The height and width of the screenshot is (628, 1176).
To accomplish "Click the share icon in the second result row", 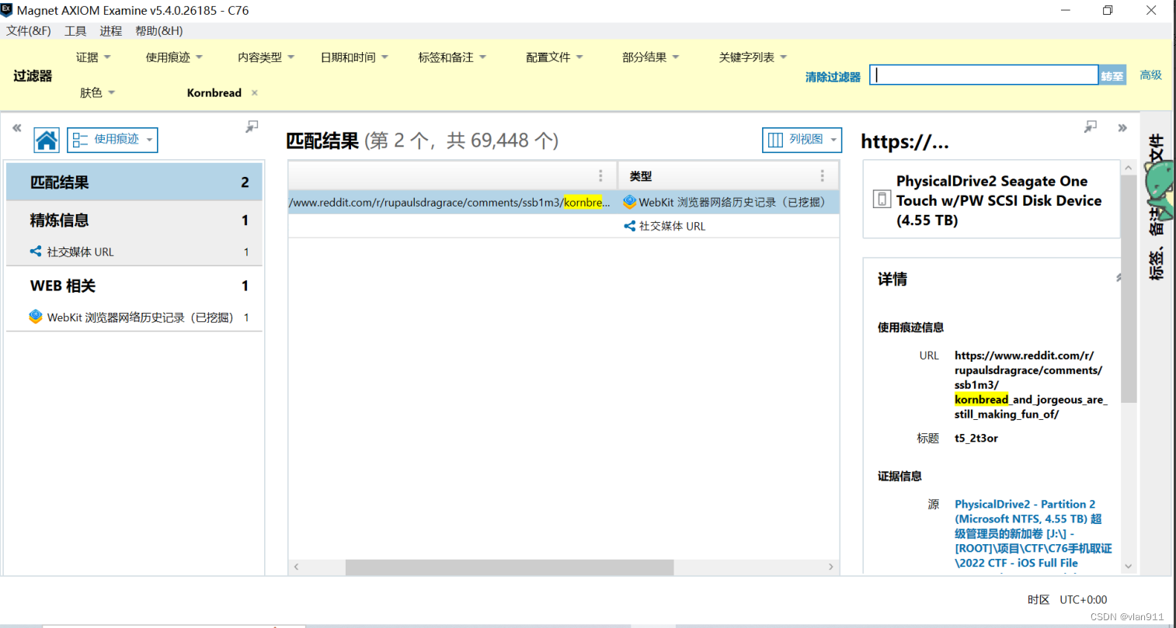I will 629,226.
